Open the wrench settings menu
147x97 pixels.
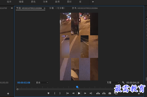[x=123, y=83]
